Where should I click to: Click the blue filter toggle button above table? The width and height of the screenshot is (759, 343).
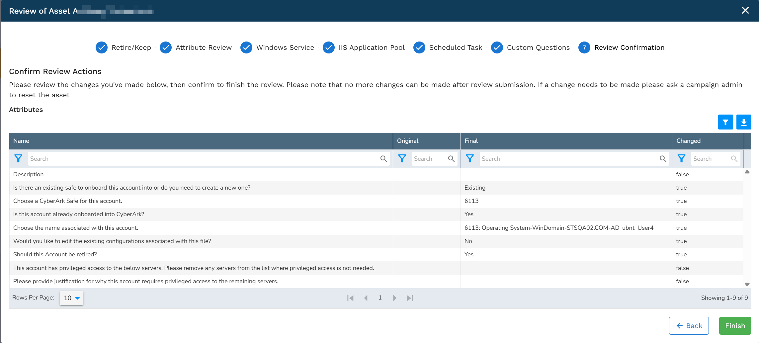(725, 122)
